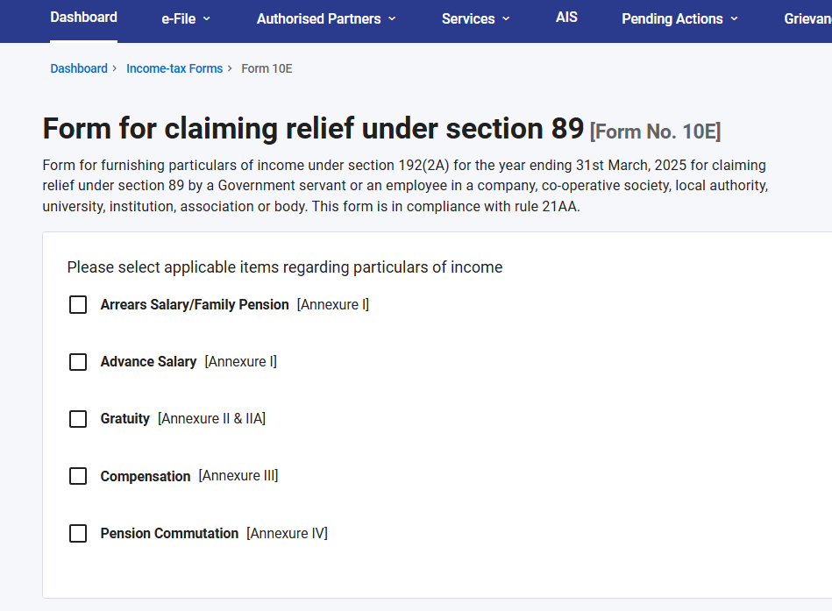Enable the Advance Salary checkbox
Viewport: 832px width, 611px height.
77,361
